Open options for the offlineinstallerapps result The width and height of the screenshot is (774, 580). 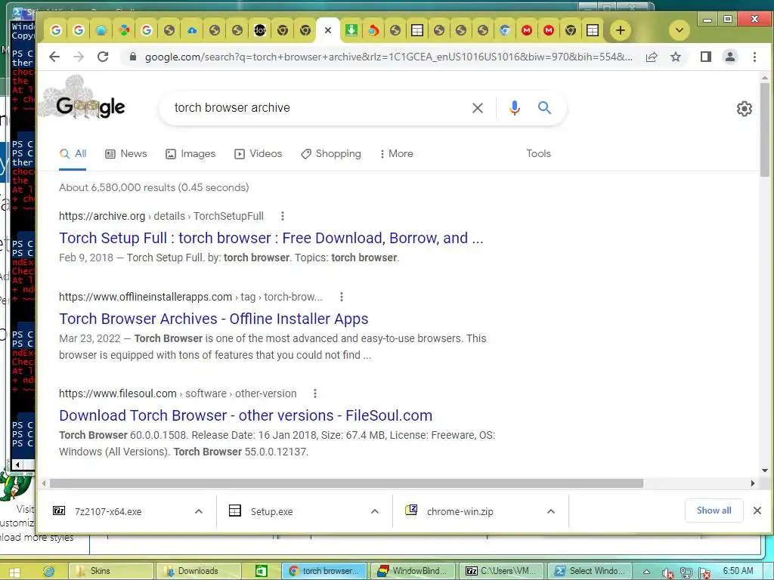pos(341,297)
